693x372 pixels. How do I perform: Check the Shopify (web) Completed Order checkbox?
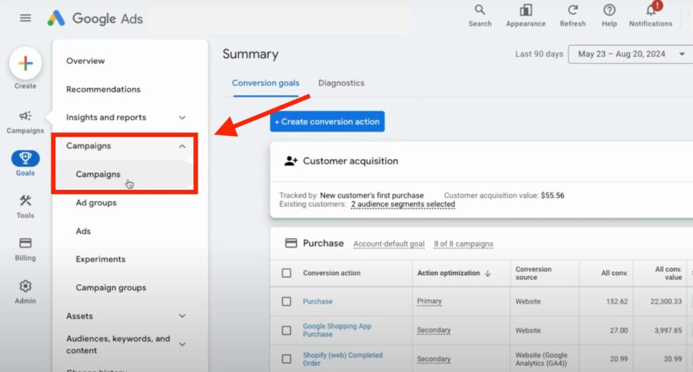tap(286, 358)
